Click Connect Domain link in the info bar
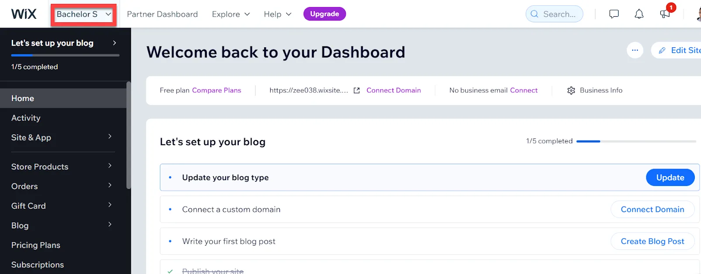Image resolution: width=701 pixels, height=274 pixels. [393, 90]
